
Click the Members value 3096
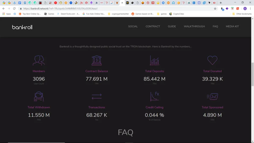click(x=39, y=79)
